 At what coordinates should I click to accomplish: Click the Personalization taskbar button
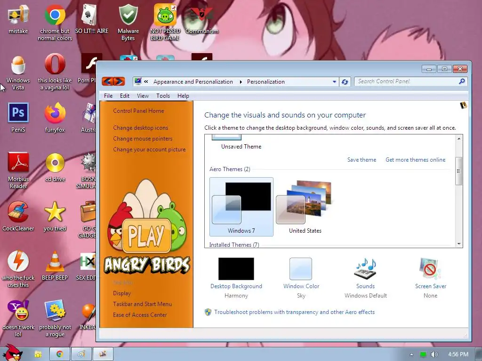point(103,354)
